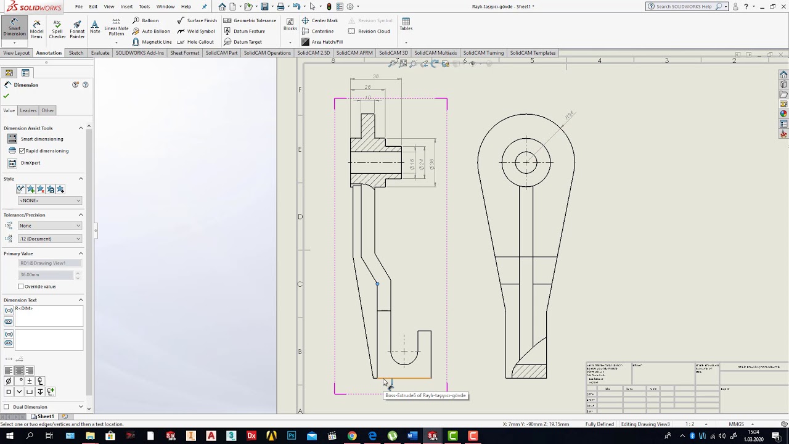Viewport: 789px width, 444px height.
Task: Click the Primary Value spinner arrows
Action: (x=77, y=275)
